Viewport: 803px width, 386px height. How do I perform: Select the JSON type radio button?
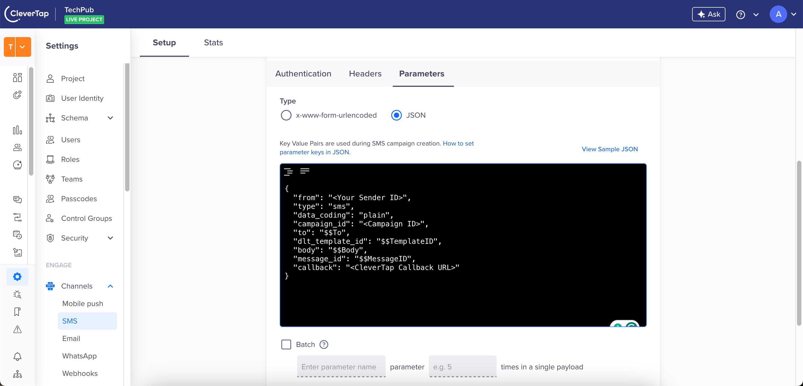[396, 115]
